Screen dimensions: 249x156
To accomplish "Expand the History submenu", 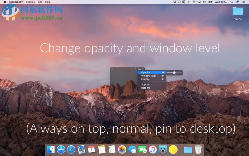I will pyautogui.click(x=152, y=79).
